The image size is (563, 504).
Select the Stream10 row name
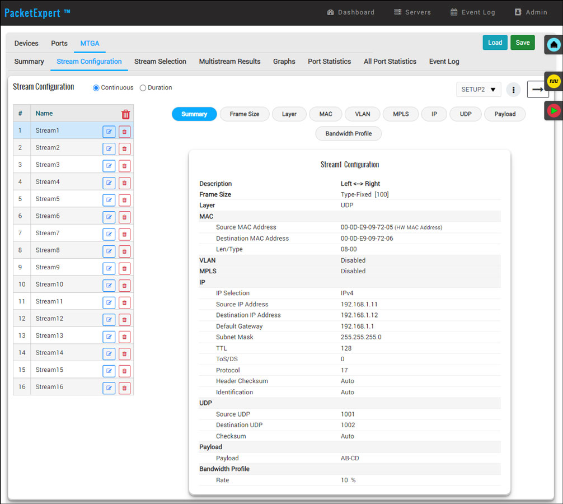coord(49,284)
